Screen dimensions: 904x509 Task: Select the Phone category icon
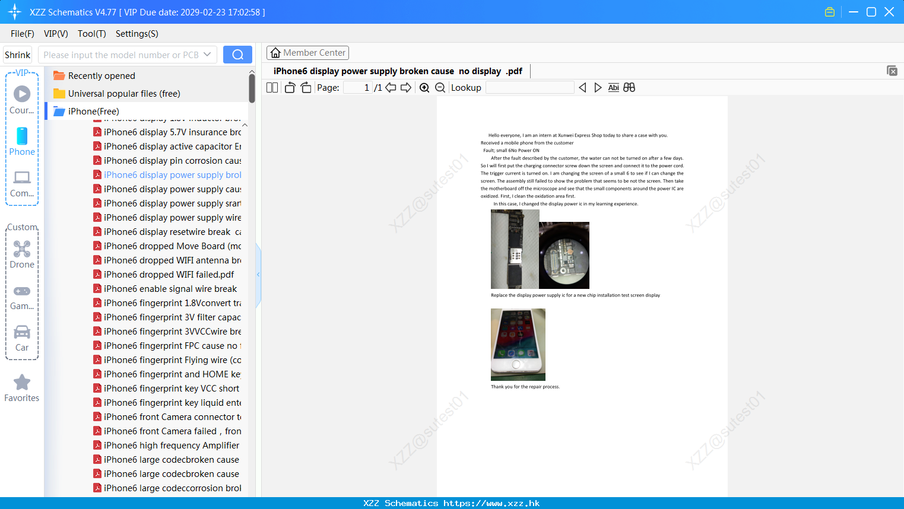[22, 142]
